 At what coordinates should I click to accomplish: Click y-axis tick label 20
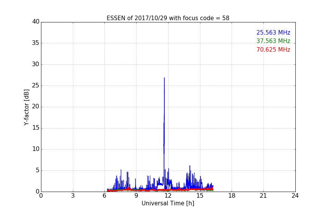[36, 106]
